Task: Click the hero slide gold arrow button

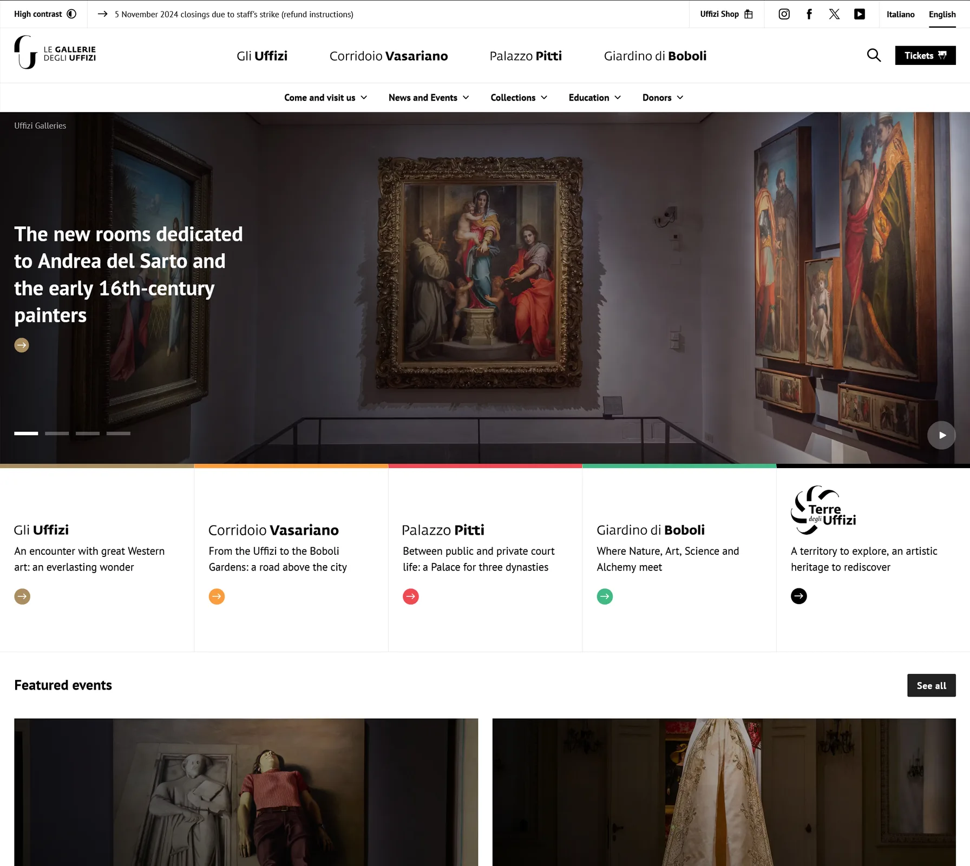Action: pyautogui.click(x=22, y=345)
